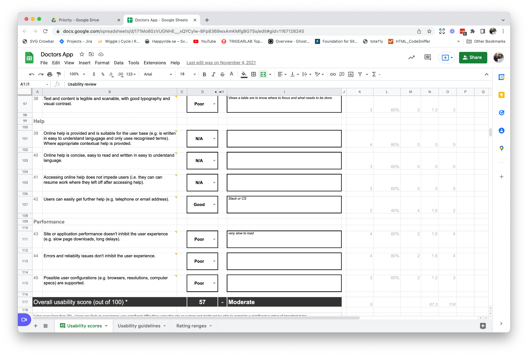Open the cell borders tool
This screenshot has height=356, width=528.
coord(253,74)
